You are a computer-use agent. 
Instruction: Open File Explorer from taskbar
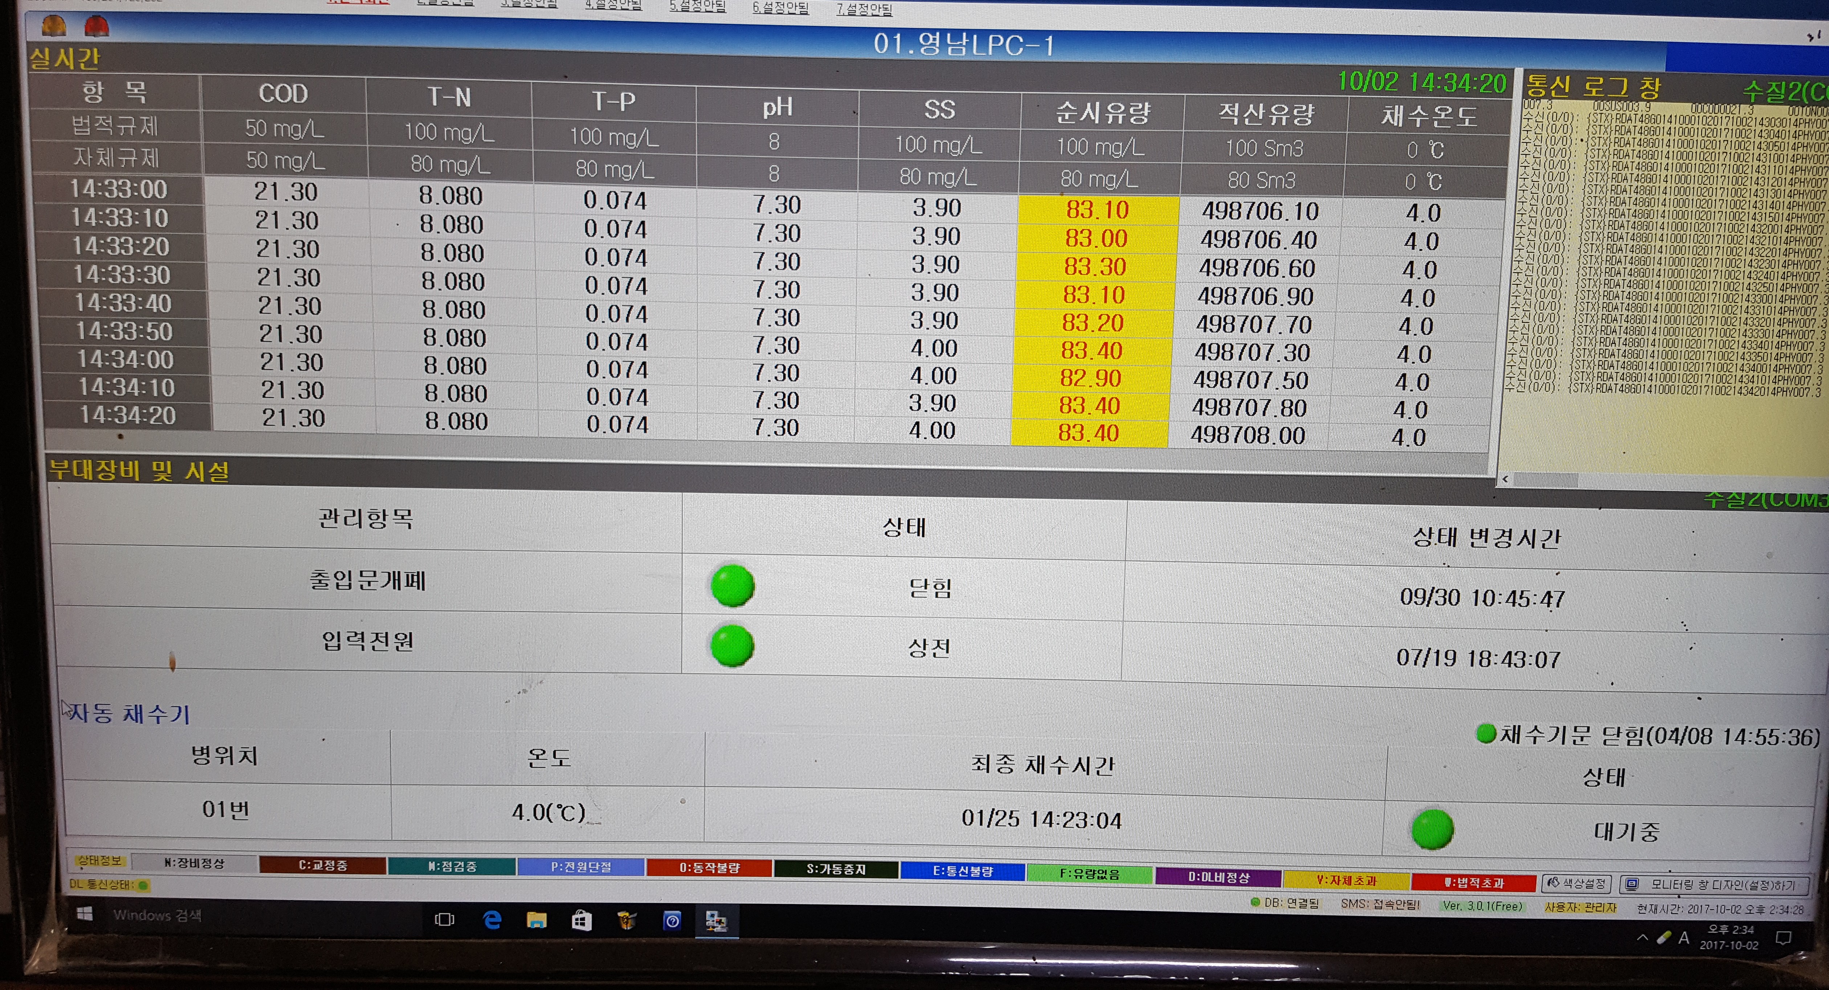[537, 920]
